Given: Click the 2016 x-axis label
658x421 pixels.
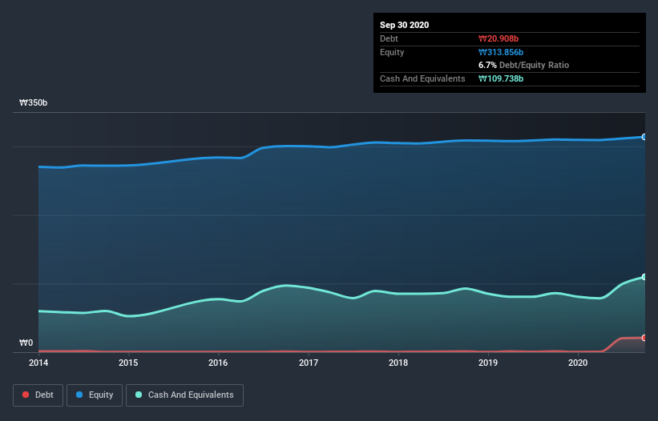Looking at the screenshot, I should click(x=218, y=363).
